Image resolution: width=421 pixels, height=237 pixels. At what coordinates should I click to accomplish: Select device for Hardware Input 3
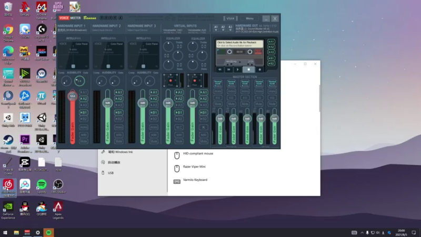point(137,31)
